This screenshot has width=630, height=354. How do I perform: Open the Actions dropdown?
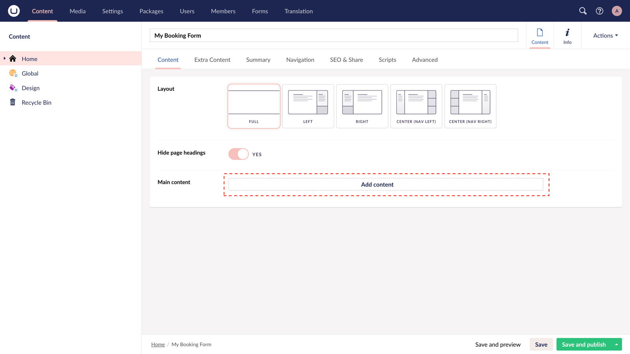[605, 35]
